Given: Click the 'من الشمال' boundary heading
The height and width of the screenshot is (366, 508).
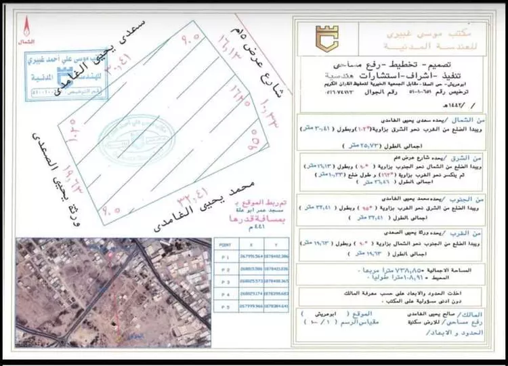Looking at the screenshot, I should tap(469, 120).
